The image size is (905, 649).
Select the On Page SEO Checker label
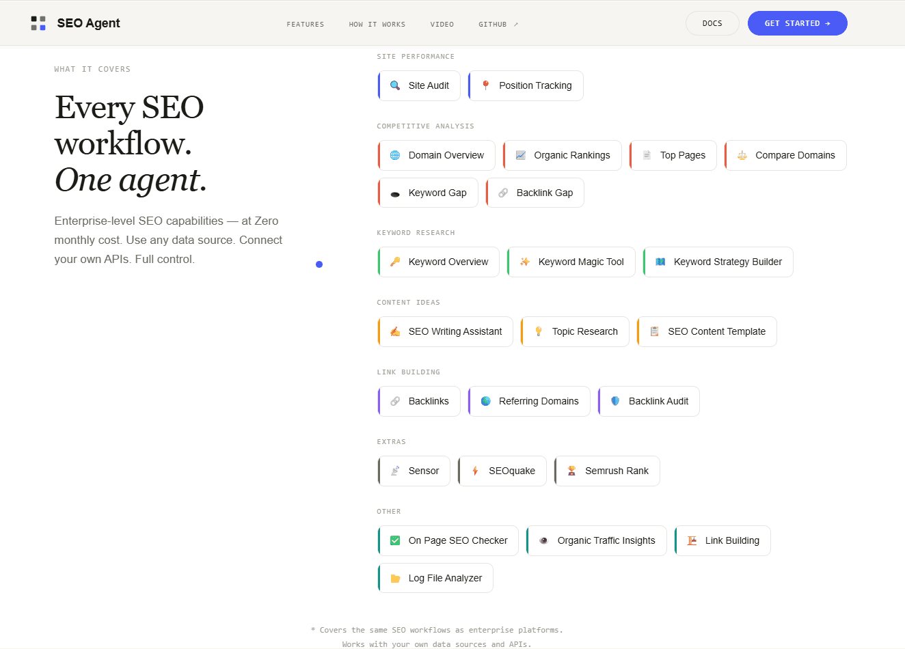point(458,540)
